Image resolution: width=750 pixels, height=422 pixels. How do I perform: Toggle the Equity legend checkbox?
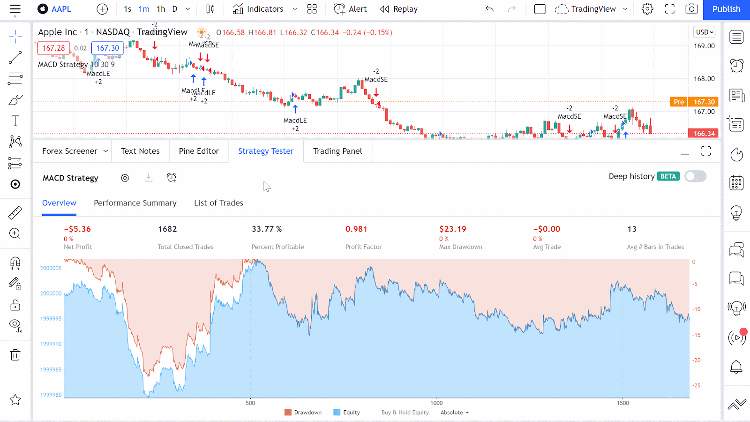(x=346, y=412)
